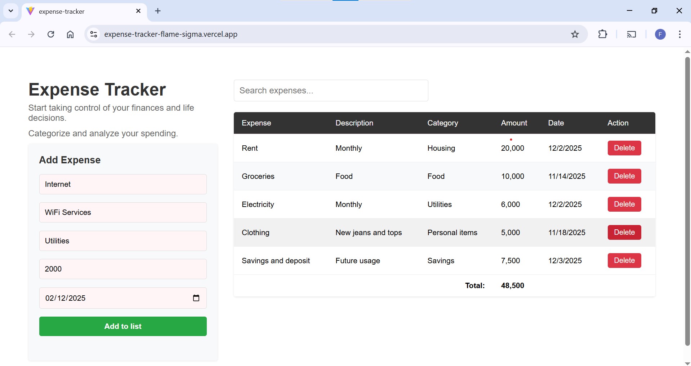
Task: Delete the Rent expense
Action: click(x=624, y=148)
